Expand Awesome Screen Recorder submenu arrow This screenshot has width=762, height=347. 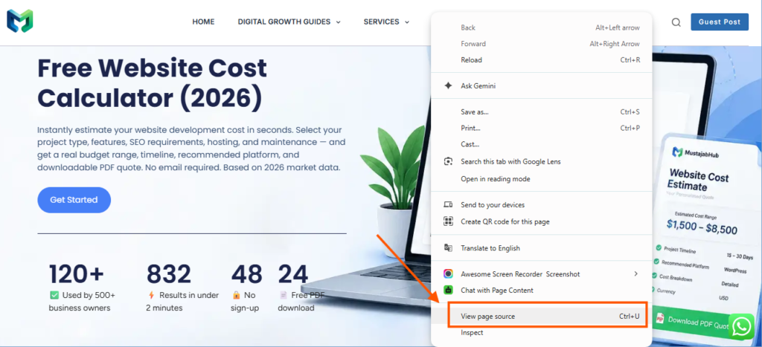[x=635, y=273]
